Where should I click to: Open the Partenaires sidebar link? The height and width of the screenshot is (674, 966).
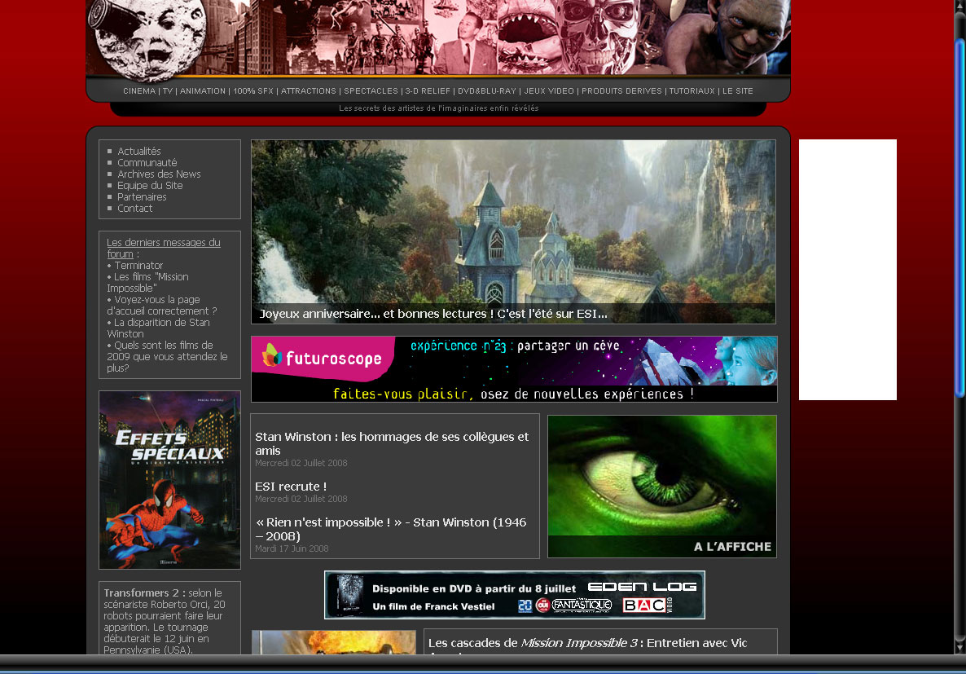pyautogui.click(x=142, y=197)
